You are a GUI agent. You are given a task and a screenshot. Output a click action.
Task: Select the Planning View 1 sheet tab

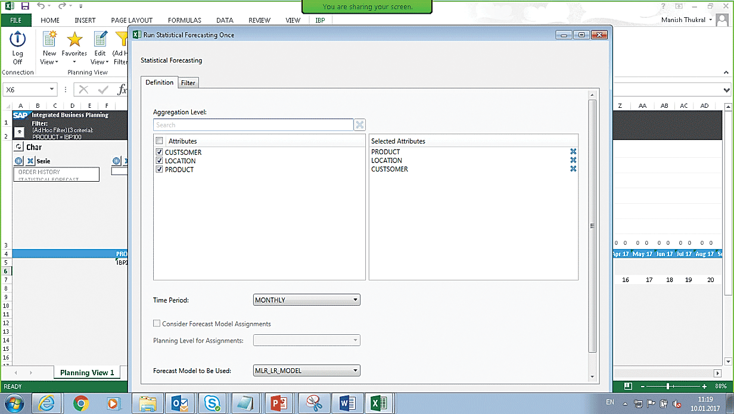(x=87, y=373)
